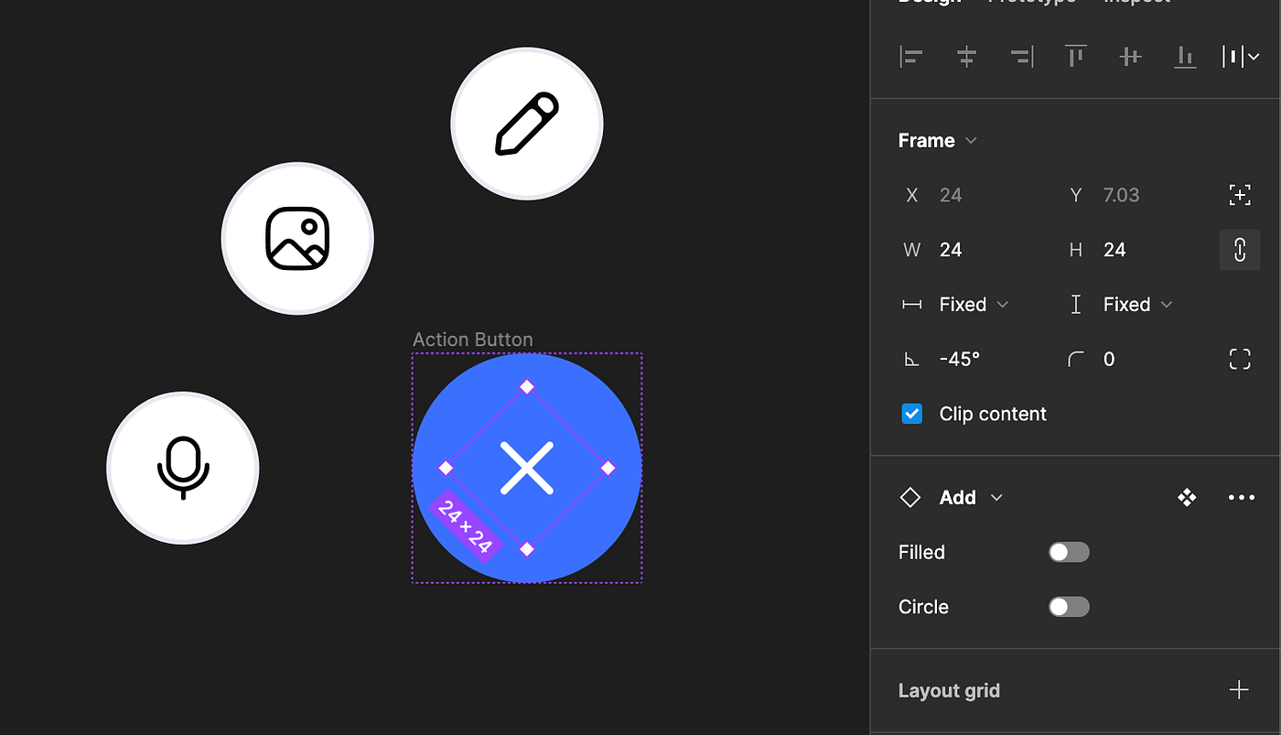Open the frame alignment target icon

coord(1240,194)
